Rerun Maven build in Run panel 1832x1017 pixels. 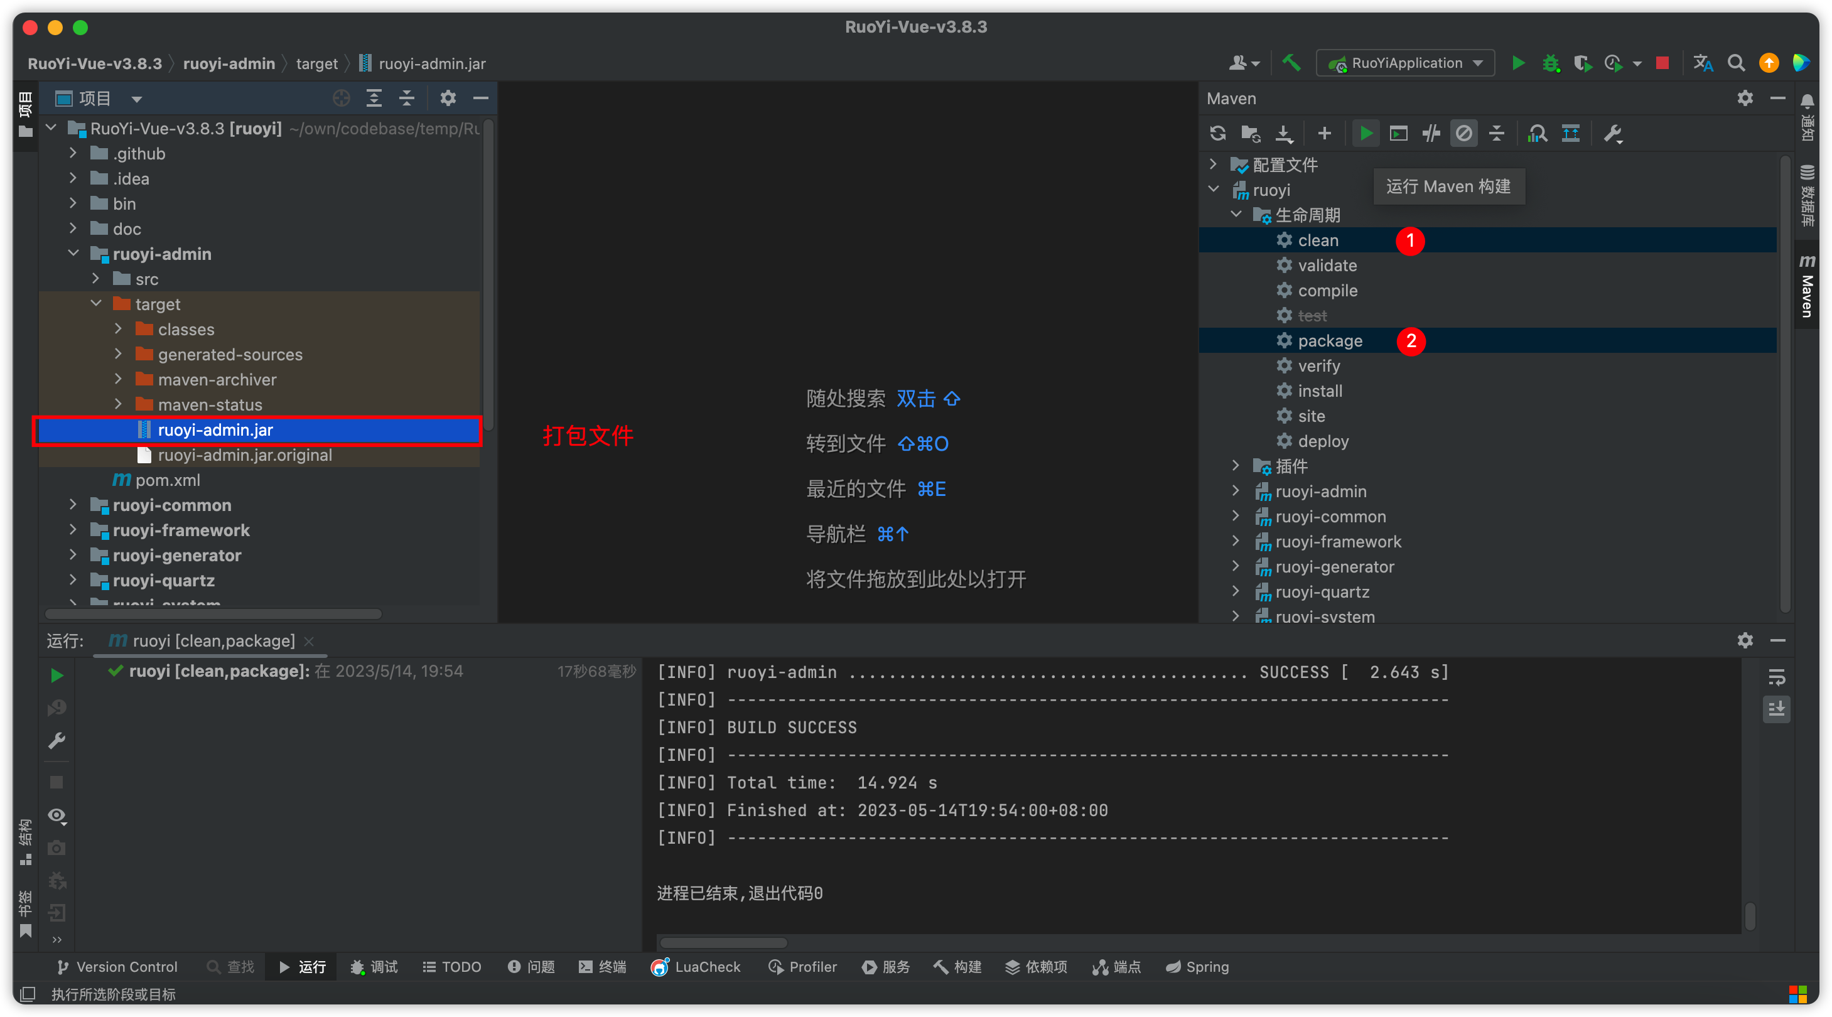57,675
